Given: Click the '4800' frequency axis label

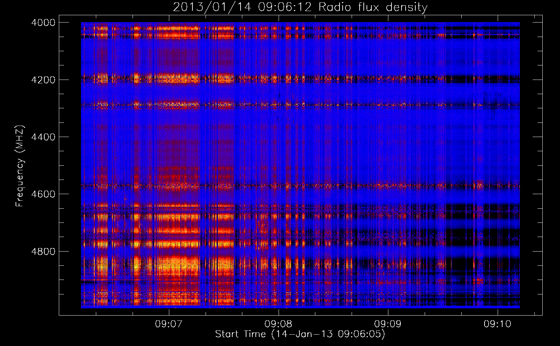Looking at the screenshot, I should click(x=43, y=252).
